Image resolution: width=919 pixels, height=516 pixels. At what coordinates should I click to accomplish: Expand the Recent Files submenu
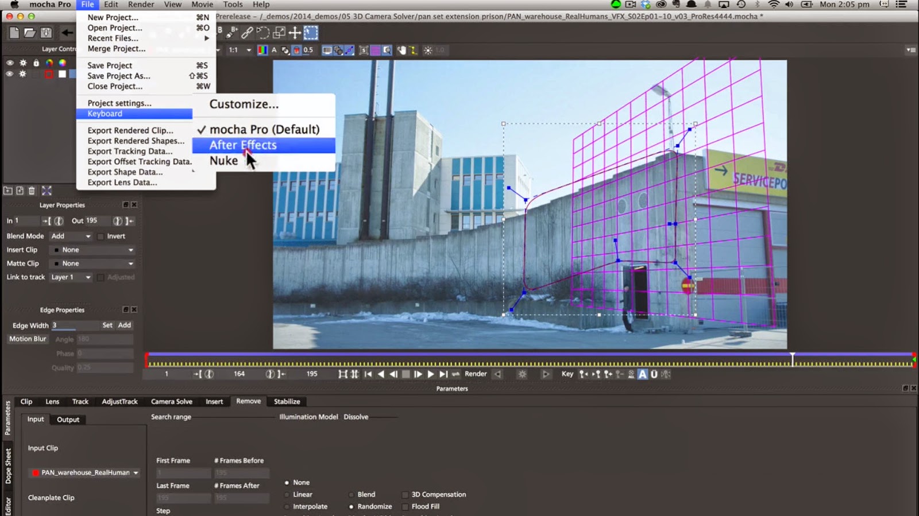146,38
